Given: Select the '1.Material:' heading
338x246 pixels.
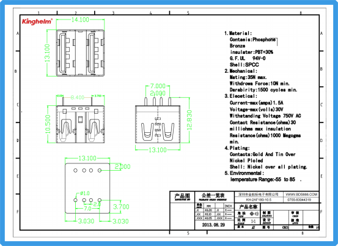Looking at the screenshot, I should tap(238, 33).
